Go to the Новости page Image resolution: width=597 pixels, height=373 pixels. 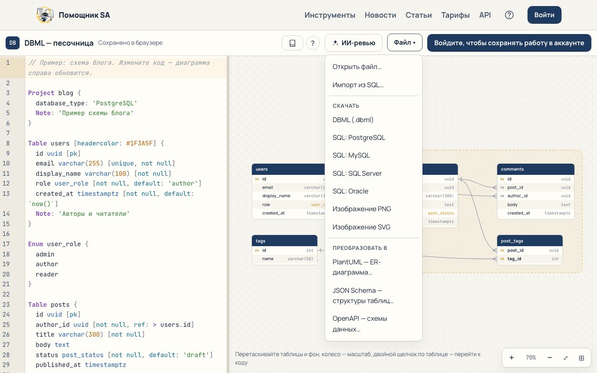tap(381, 15)
